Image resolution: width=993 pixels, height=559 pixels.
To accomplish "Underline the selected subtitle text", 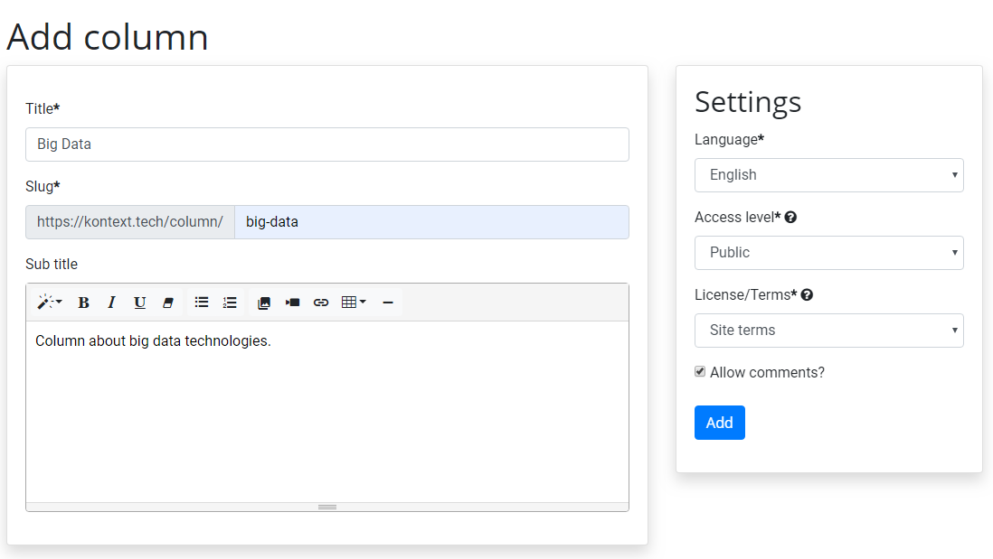I will click(139, 303).
